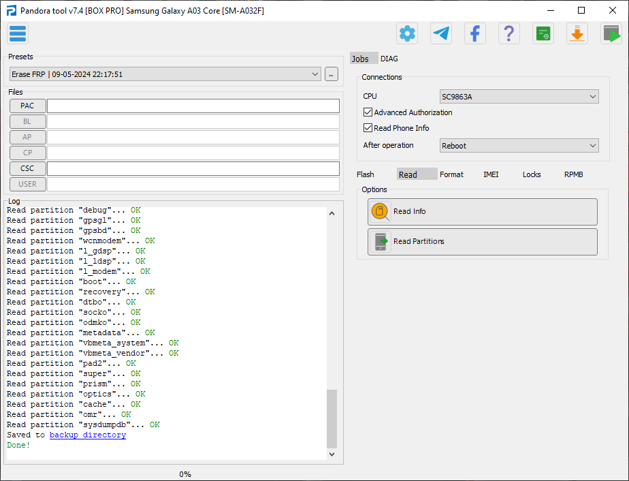Open the CPU SC9863A dropdown
The width and height of the screenshot is (629, 481).
[x=519, y=97]
